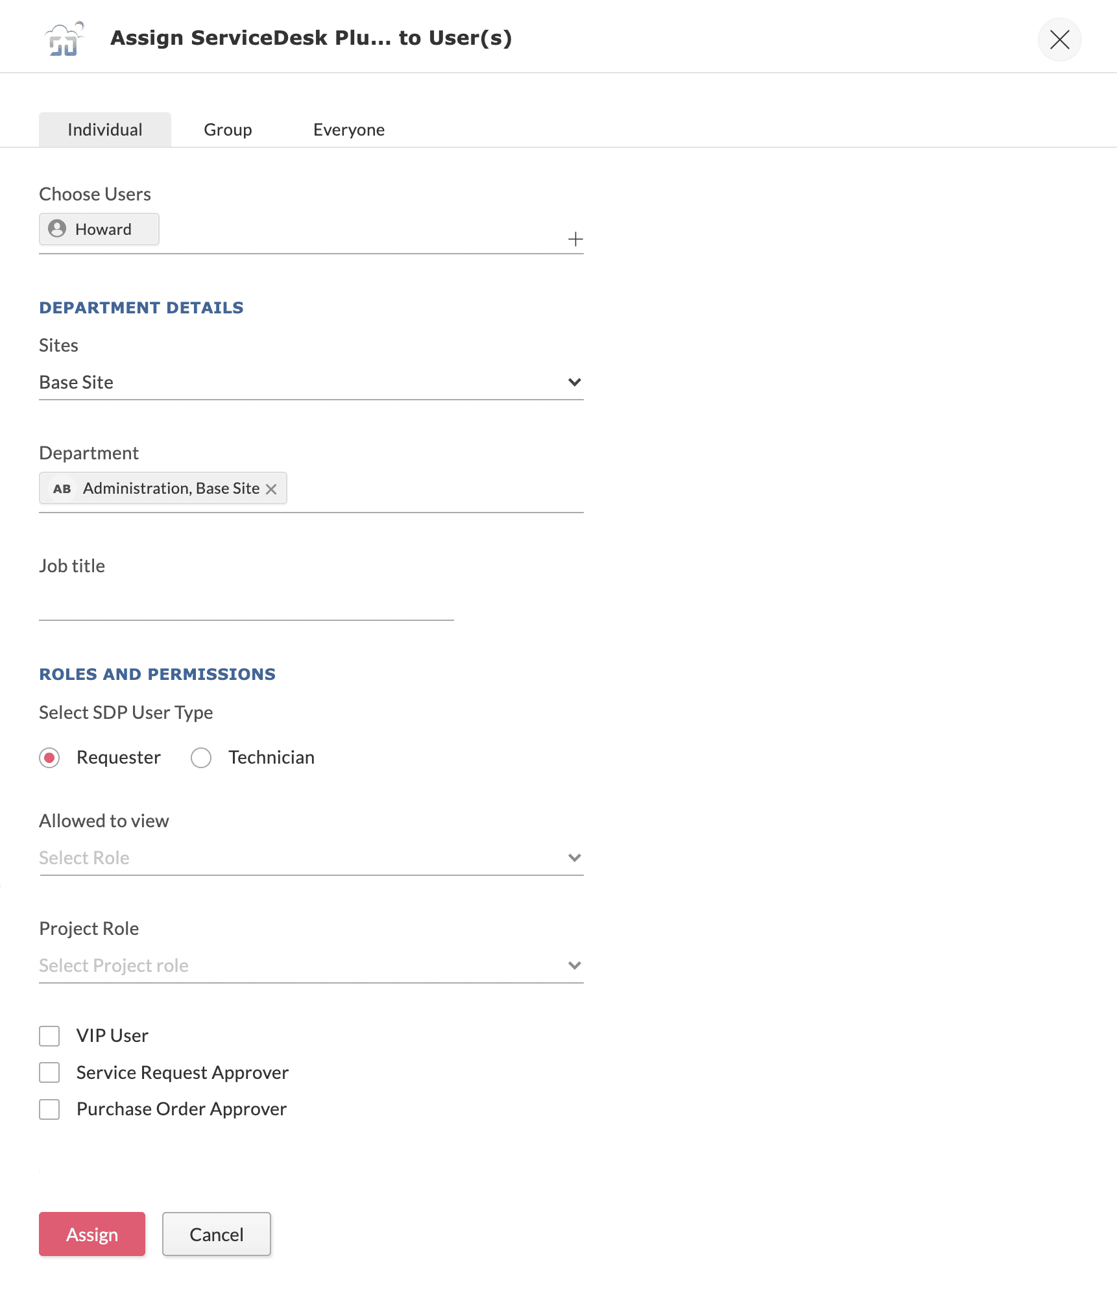Enable the VIP User checkbox
The image size is (1117, 1295).
[49, 1036]
